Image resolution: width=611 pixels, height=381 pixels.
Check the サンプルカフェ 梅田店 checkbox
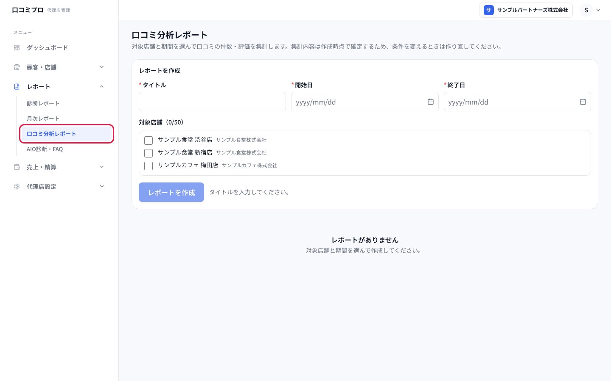point(149,166)
